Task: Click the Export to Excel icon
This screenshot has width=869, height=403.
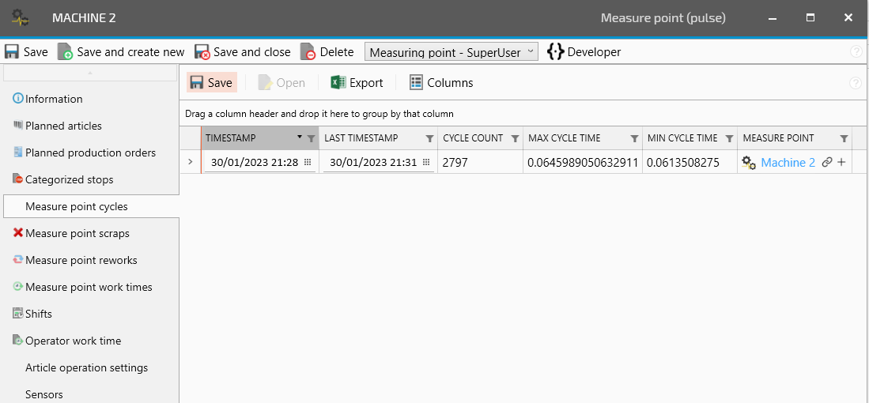Action: (x=338, y=83)
